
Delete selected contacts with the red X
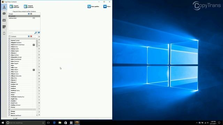31,36
